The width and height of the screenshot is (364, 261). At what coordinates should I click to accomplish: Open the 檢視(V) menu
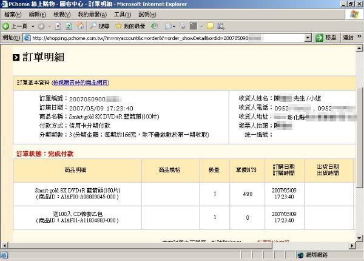tap(62, 15)
